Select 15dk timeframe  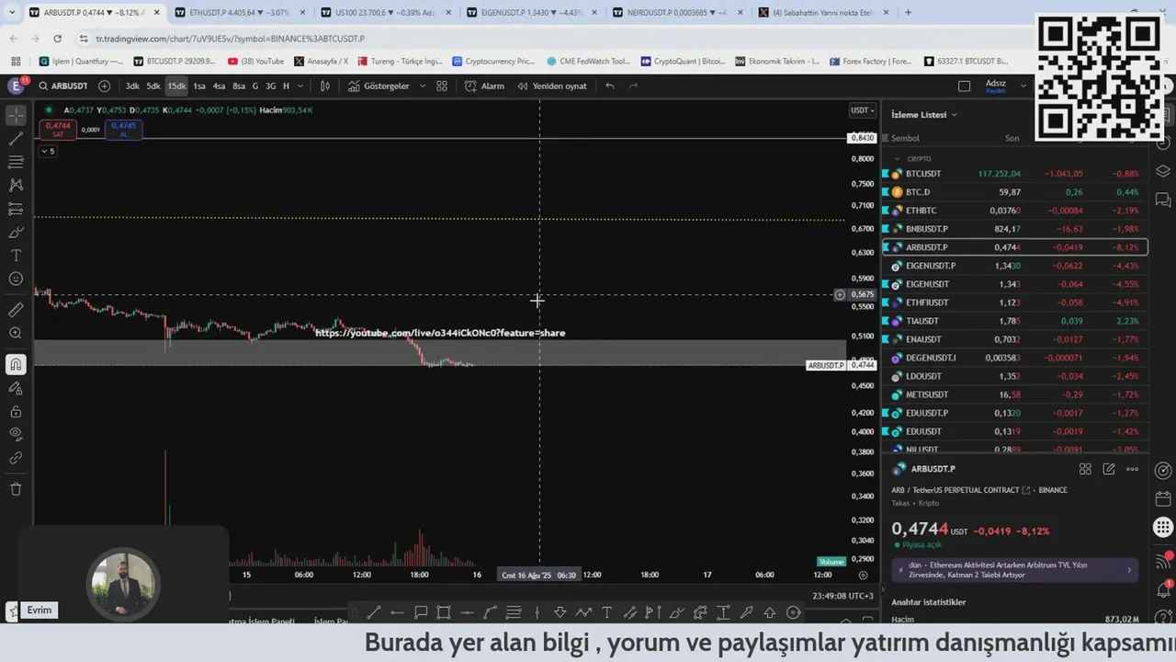[x=176, y=86]
